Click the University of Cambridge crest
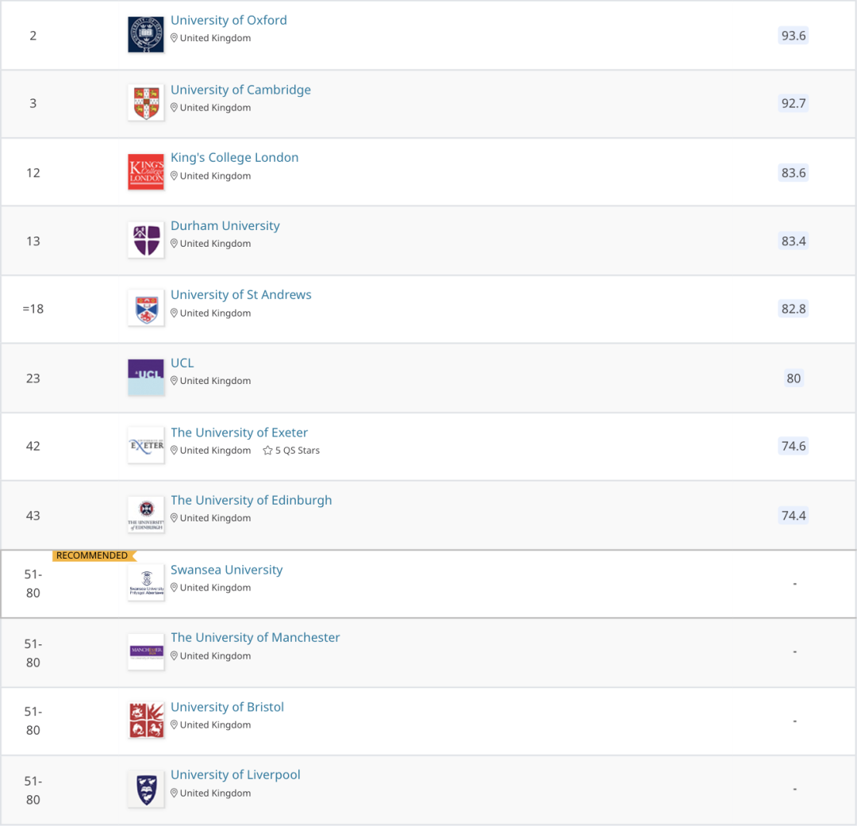The width and height of the screenshot is (857, 826). 146,102
